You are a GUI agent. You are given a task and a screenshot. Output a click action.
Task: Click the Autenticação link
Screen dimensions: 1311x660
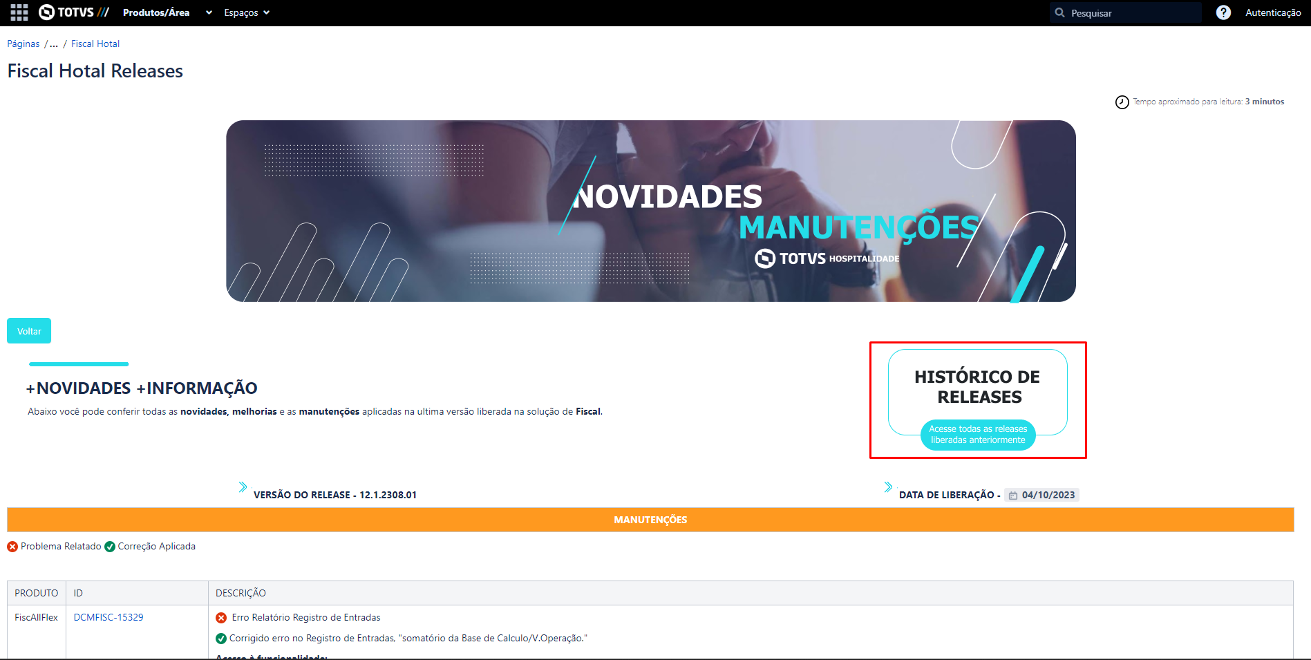pyautogui.click(x=1273, y=12)
